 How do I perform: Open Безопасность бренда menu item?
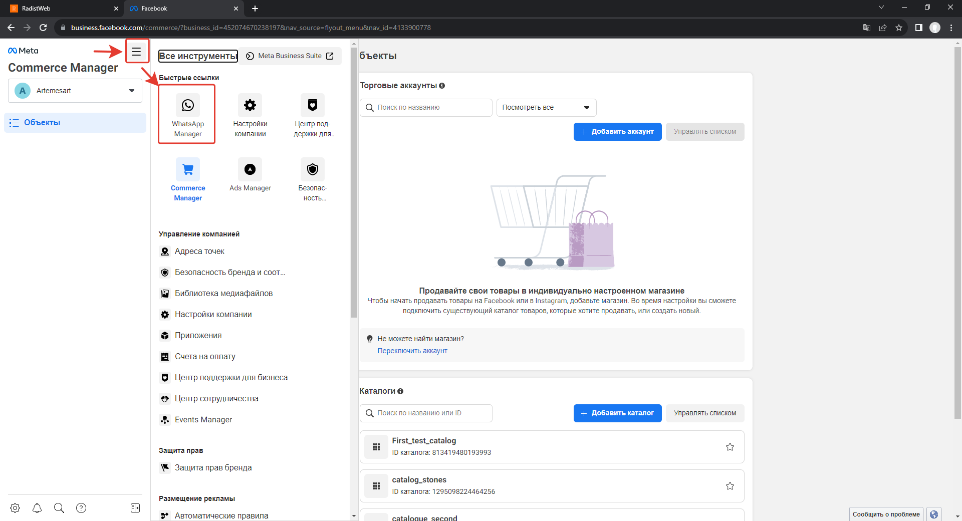[222, 273]
